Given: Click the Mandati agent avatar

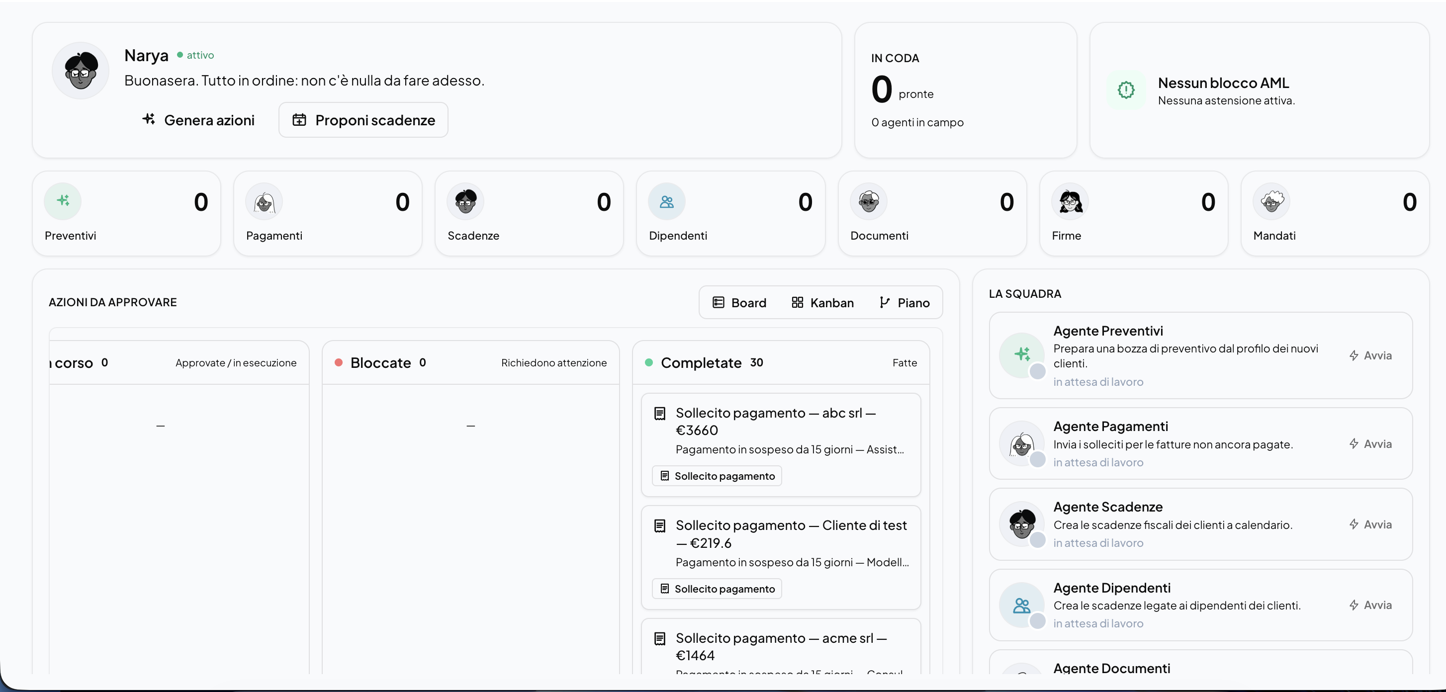Looking at the screenshot, I should (x=1271, y=201).
